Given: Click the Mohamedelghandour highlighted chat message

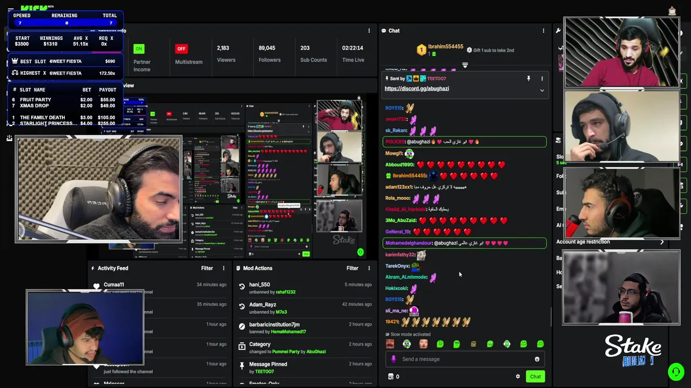Looking at the screenshot, I should [464, 243].
